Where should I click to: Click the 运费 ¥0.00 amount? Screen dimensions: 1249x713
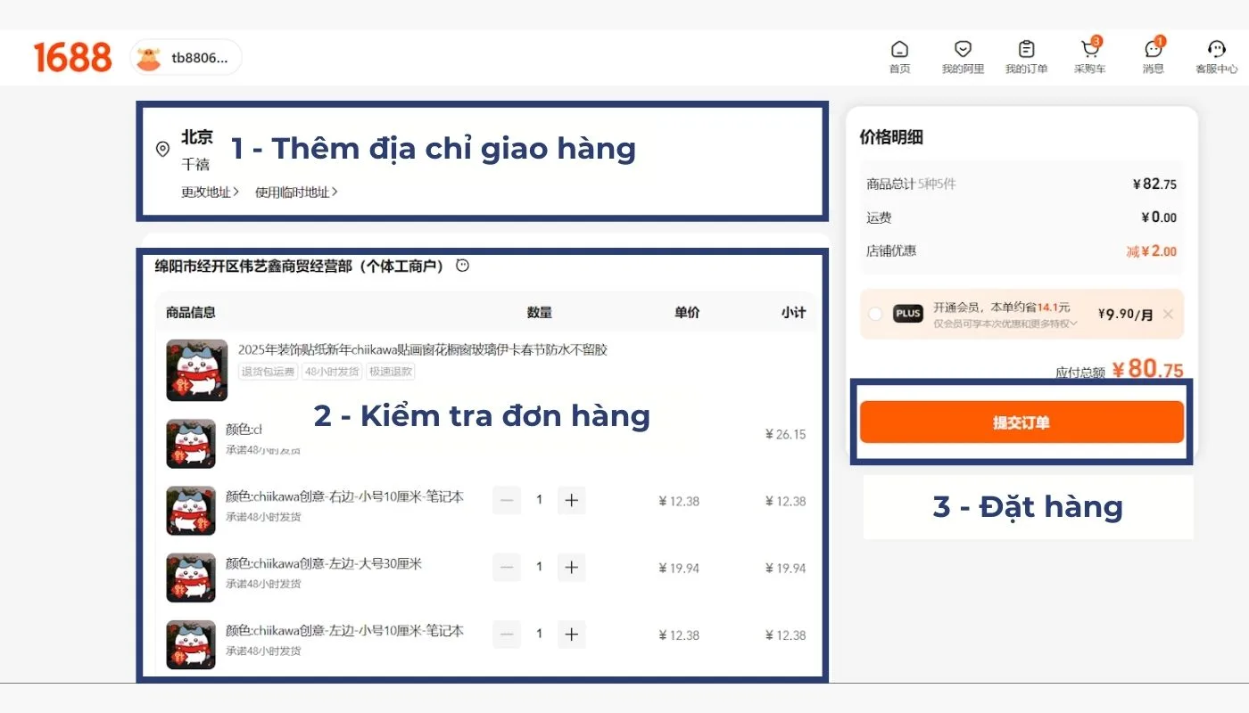[1159, 217]
